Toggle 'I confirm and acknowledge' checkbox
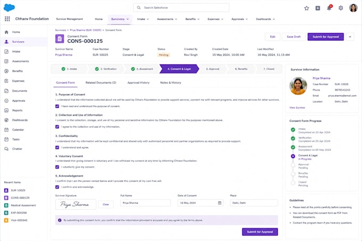362x241 pixels. [x=57, y=187]
